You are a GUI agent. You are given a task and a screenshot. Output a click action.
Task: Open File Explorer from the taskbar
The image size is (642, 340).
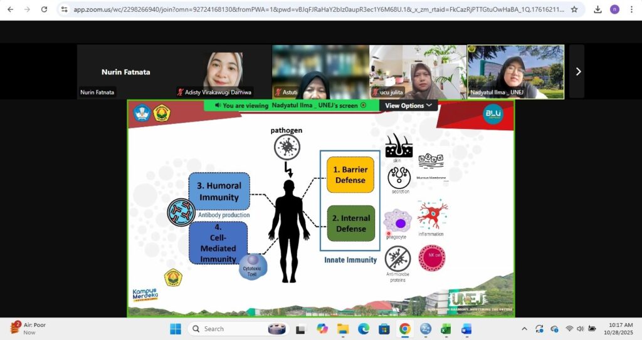coord(342,329)
